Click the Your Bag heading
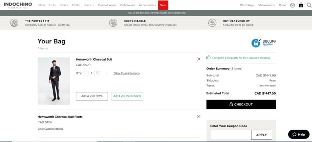This screenshot has width=312, height=142. [51, 42]
